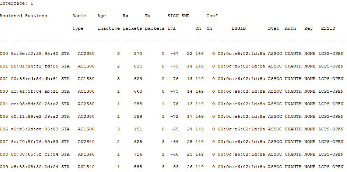
Task: Click the "SNR" column header
Action: pos(185,16)
